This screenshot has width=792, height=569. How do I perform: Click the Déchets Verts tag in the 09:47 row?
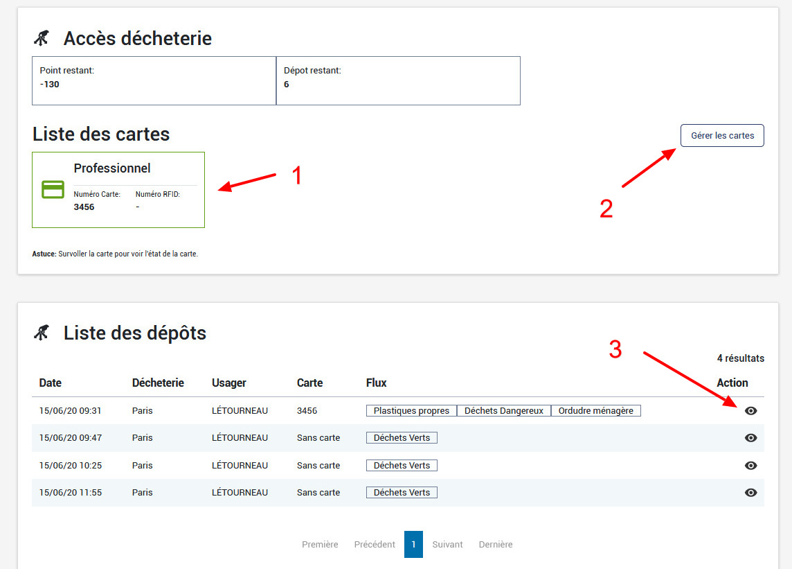(x=402, y=437)
